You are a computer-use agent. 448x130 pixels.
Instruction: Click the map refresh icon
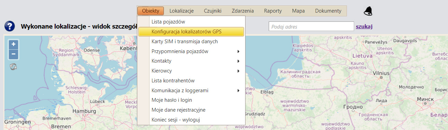click(x=13, y=67)
